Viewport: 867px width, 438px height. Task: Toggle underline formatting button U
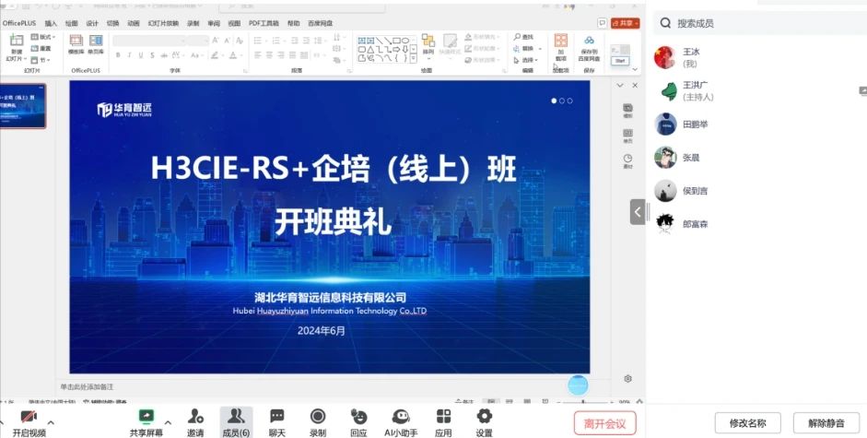(x=140, y=55)
